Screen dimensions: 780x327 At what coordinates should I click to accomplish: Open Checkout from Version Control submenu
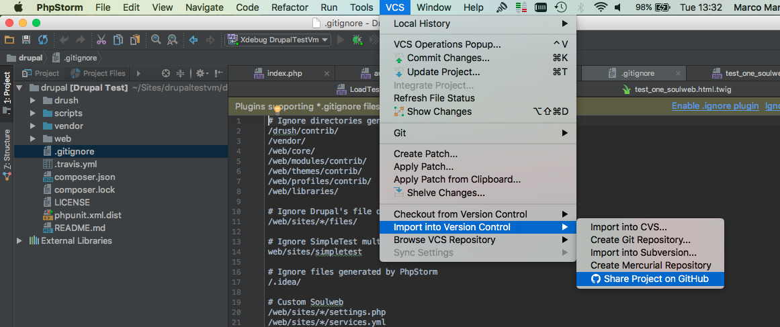[478, 214]
